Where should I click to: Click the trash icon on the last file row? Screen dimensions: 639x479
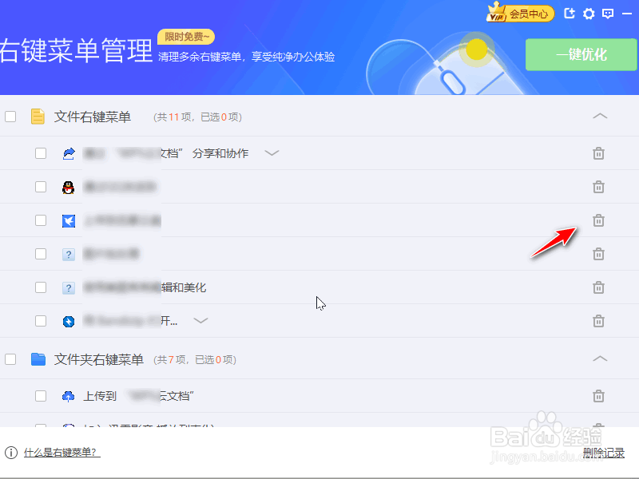(x=598, y=320)
